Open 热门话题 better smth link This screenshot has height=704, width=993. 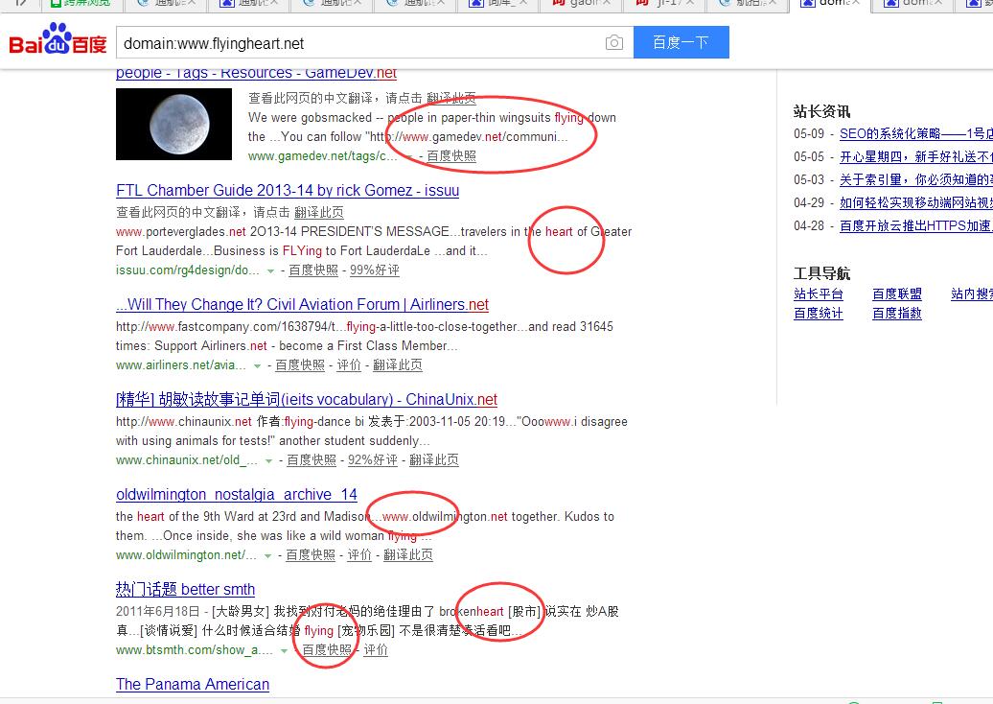(186, 590)
